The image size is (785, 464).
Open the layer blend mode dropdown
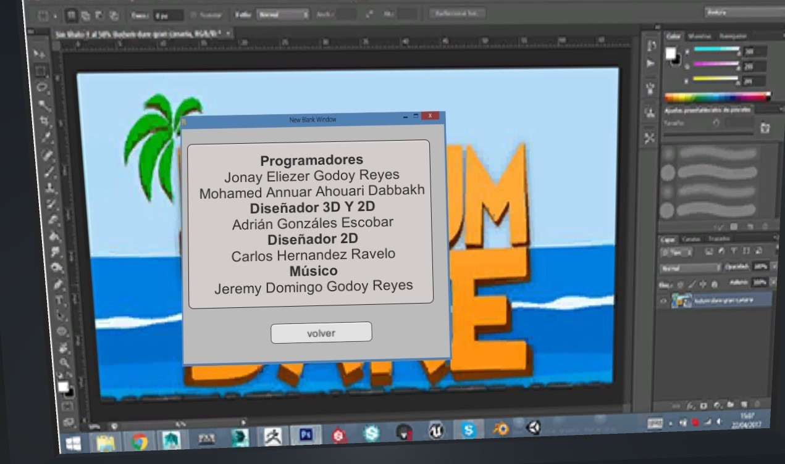689,269
